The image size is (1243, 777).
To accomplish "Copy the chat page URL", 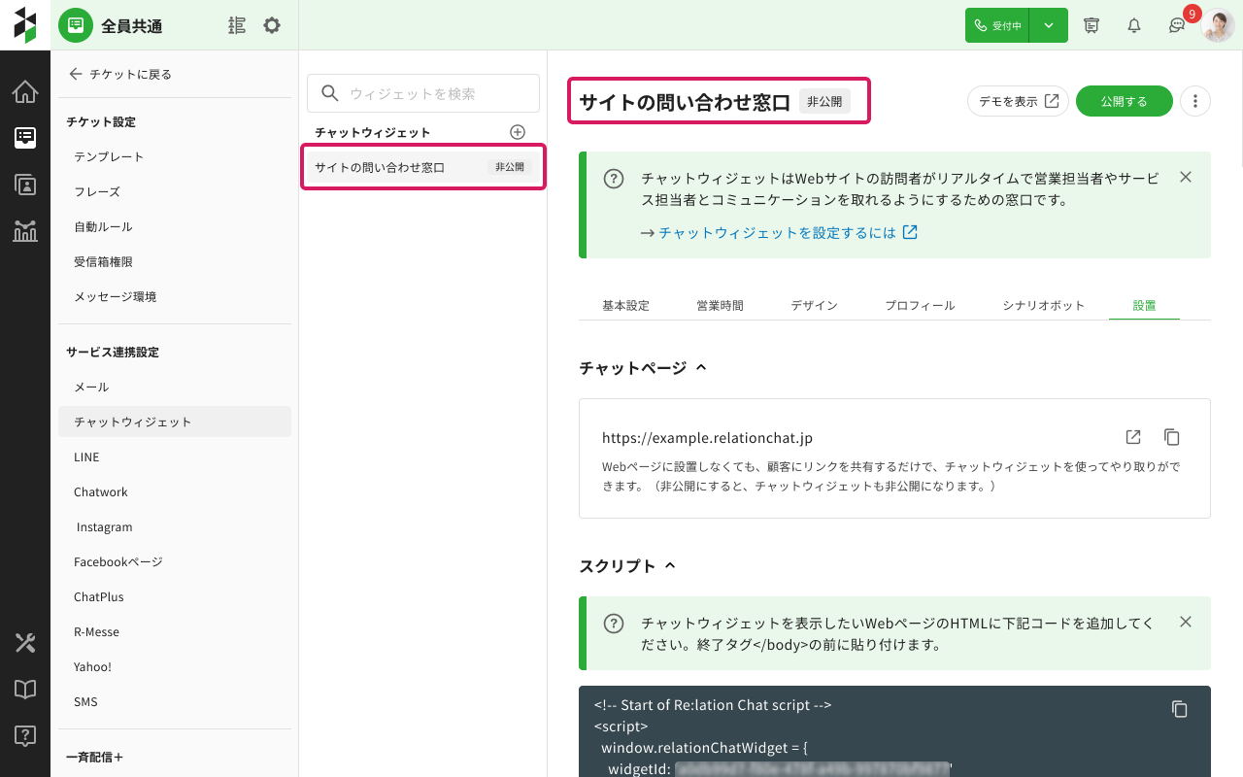I will click(x=1172, y=437).
